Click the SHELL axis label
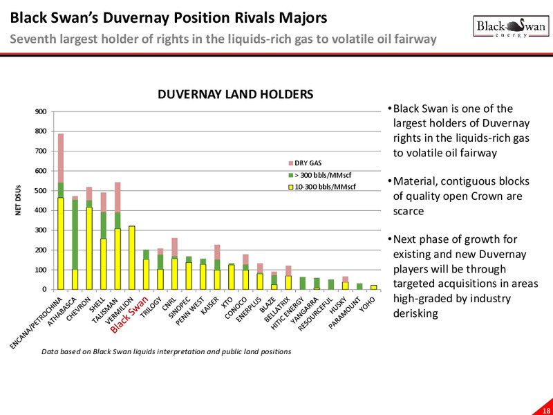 (98, 304)
